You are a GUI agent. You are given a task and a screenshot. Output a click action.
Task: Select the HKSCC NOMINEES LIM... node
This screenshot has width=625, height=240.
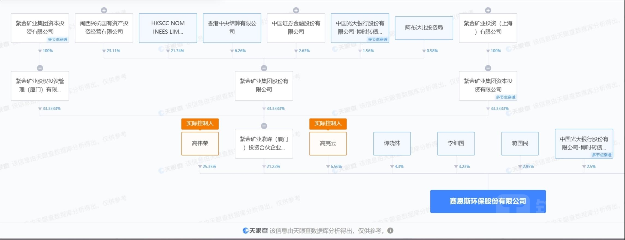point(168,28)
